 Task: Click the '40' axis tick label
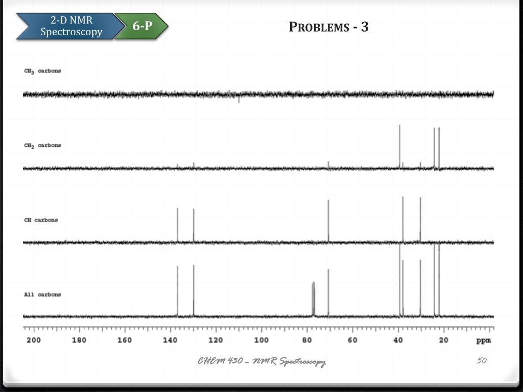tap(398, 340)
